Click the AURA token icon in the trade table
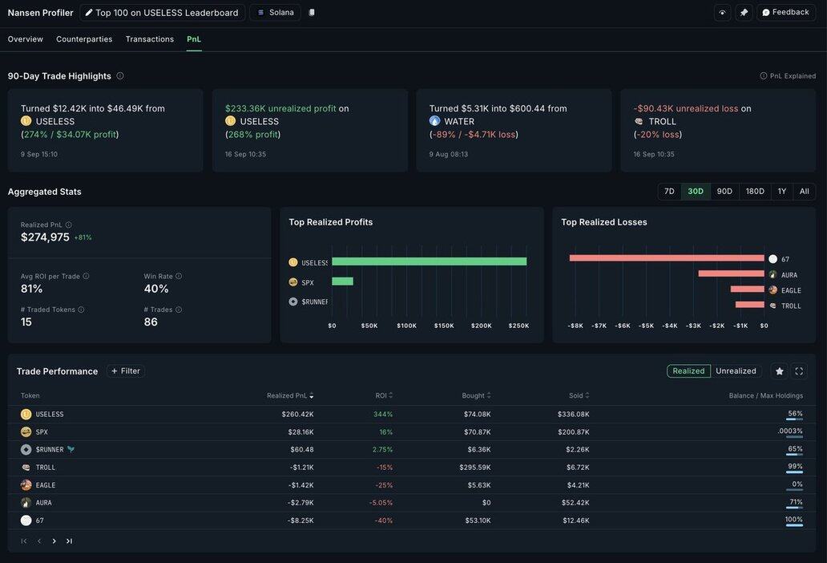827x563 pixels. [x=26, y=503]
